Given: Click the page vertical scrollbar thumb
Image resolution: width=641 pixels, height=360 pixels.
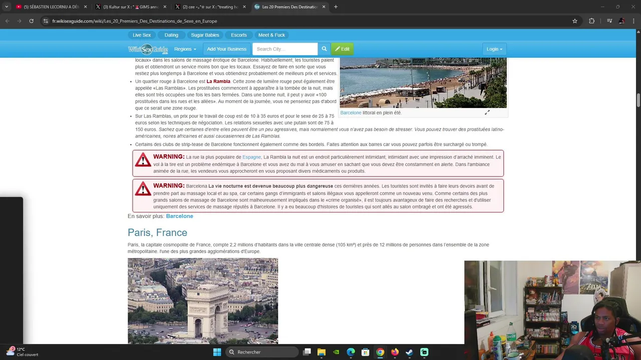Looking at the screenshot, I should (638, 99).
